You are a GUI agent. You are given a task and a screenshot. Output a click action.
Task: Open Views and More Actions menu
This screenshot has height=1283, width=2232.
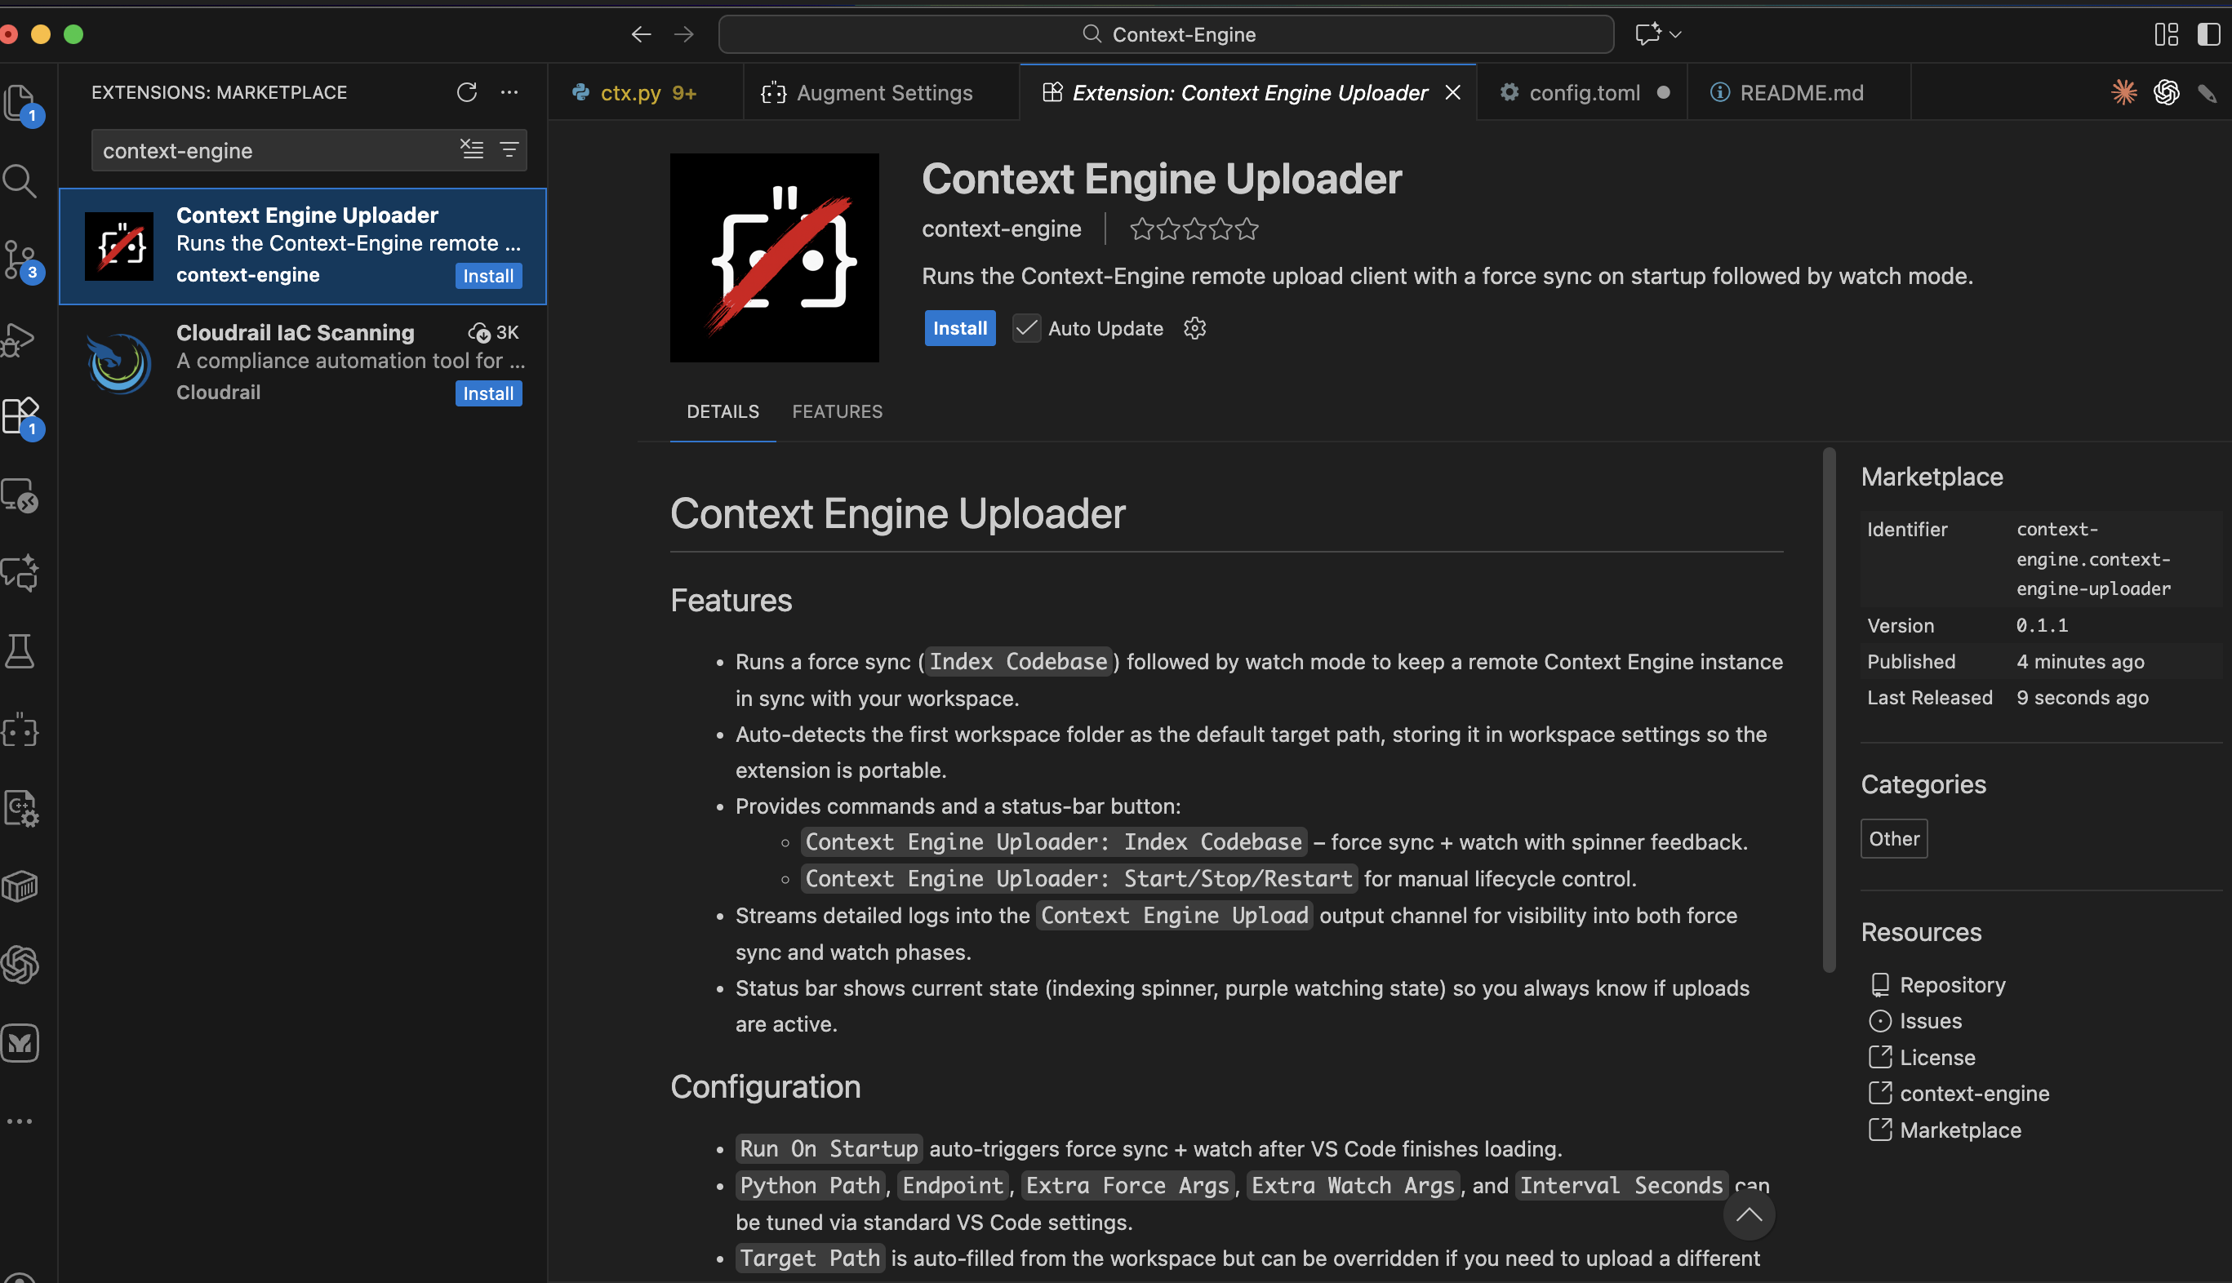[x=509, y=91]
